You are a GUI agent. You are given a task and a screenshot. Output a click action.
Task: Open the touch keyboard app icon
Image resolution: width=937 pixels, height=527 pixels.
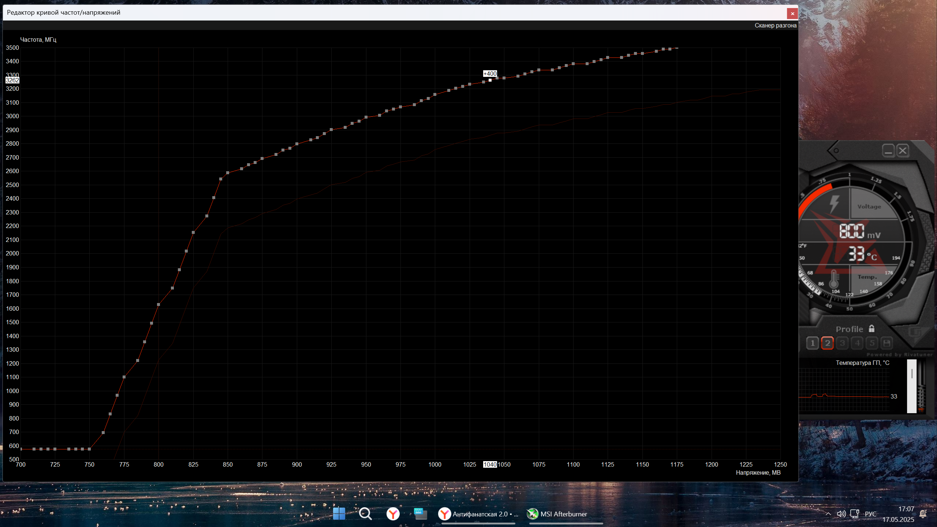coord(420,514)
